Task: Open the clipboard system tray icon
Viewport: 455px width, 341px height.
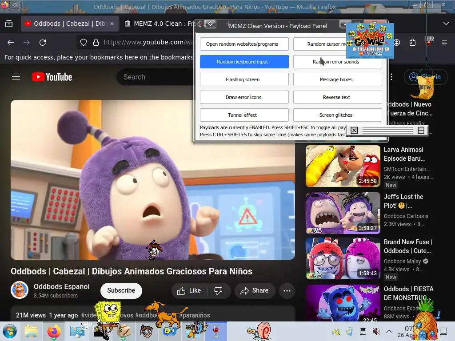Action: click(363, 331)
